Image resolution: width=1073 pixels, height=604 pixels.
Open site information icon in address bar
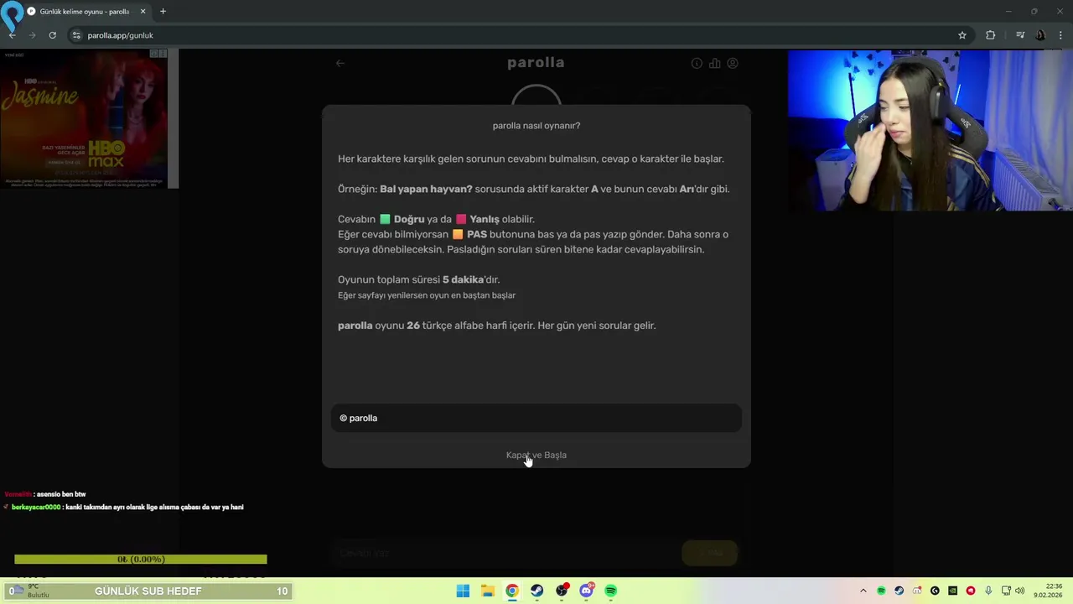pos(76,35)
